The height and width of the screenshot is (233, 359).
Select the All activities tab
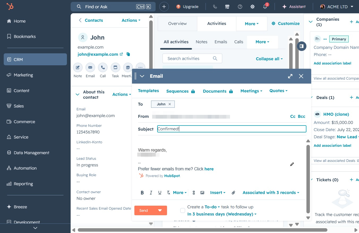(176, 42)
